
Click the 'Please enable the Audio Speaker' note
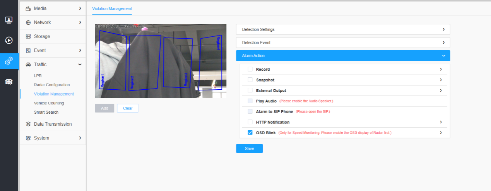coord(306,101)
